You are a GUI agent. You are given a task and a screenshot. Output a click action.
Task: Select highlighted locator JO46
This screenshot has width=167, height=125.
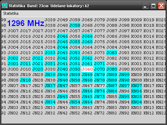pos(62,36)
